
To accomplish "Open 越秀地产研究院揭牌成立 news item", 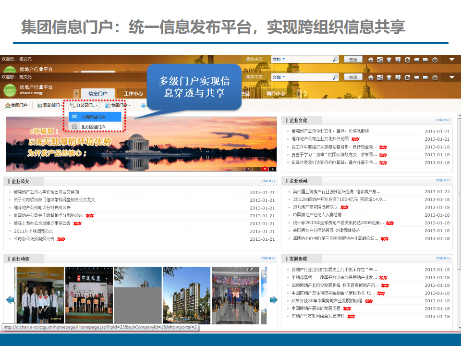I will [x=315, y=207].
